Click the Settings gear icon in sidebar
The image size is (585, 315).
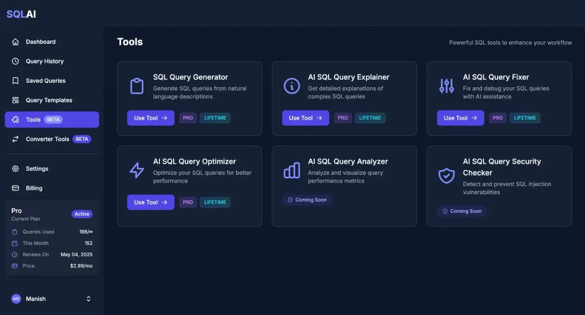click(x=16, y=168)
